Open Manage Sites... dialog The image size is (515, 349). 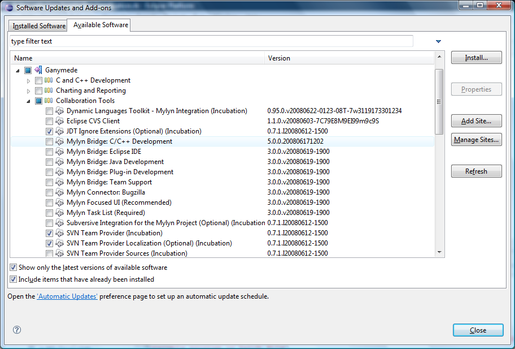476,140
